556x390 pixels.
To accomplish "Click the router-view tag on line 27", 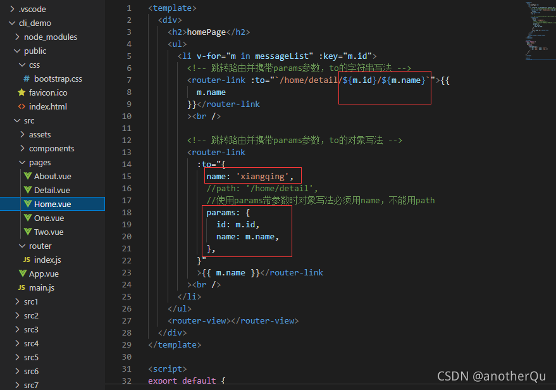I will 233,321.
